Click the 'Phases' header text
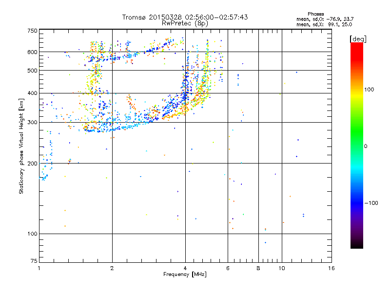The width and height of the screenshot is (390, 292). point(315,14)
